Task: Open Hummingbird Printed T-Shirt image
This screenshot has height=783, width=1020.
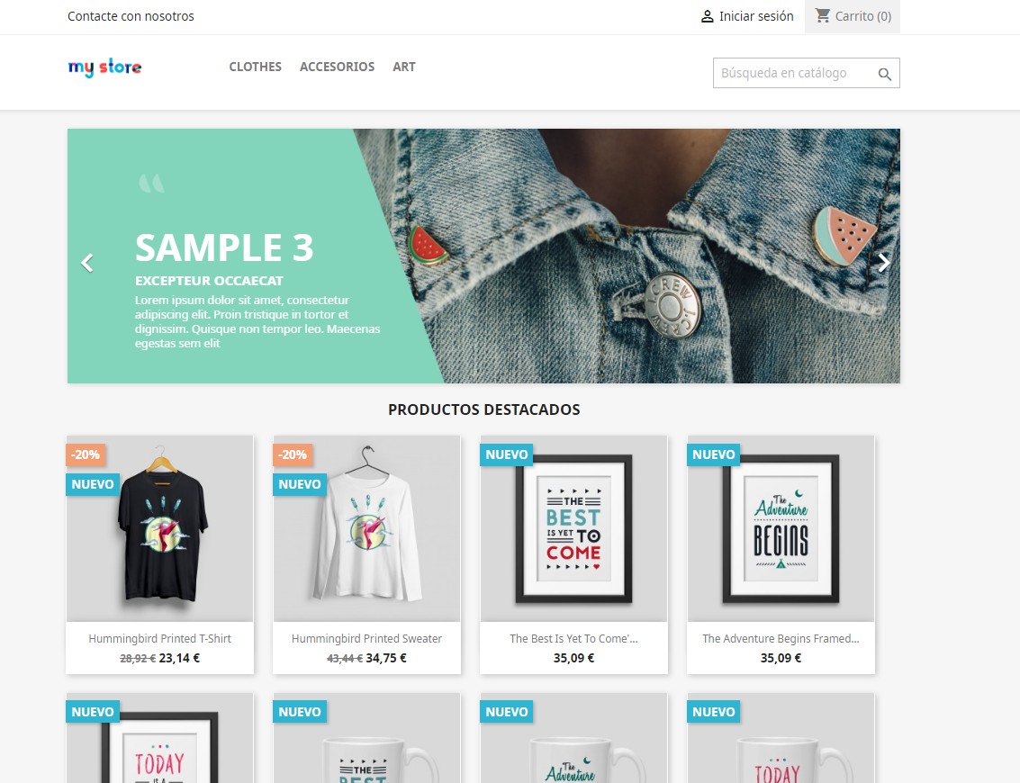Action: click(160, 528)
